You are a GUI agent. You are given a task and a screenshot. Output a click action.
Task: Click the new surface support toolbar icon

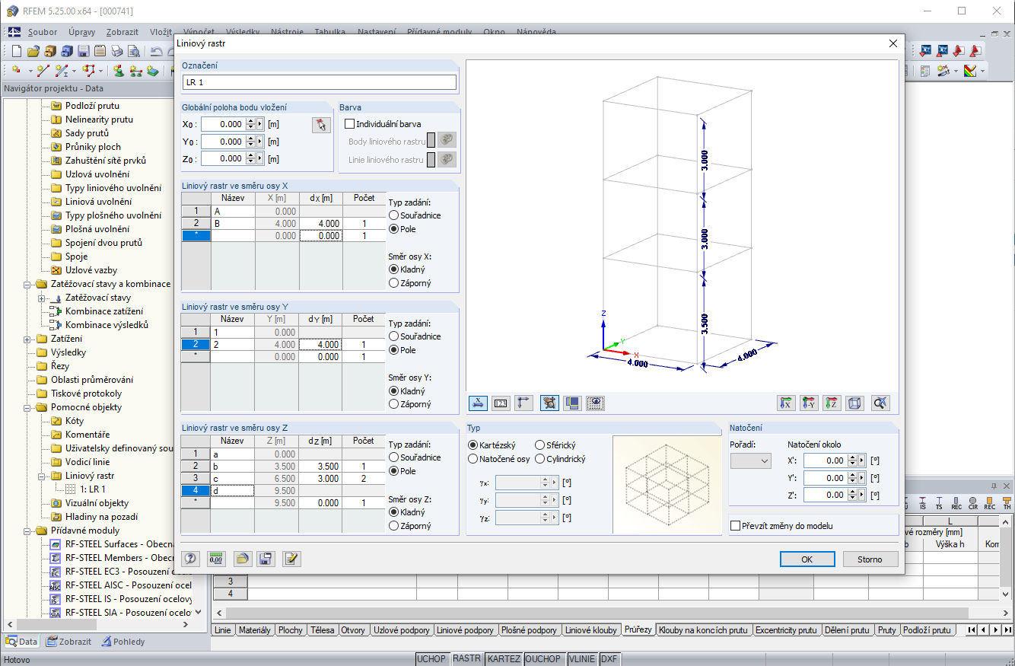153,71
